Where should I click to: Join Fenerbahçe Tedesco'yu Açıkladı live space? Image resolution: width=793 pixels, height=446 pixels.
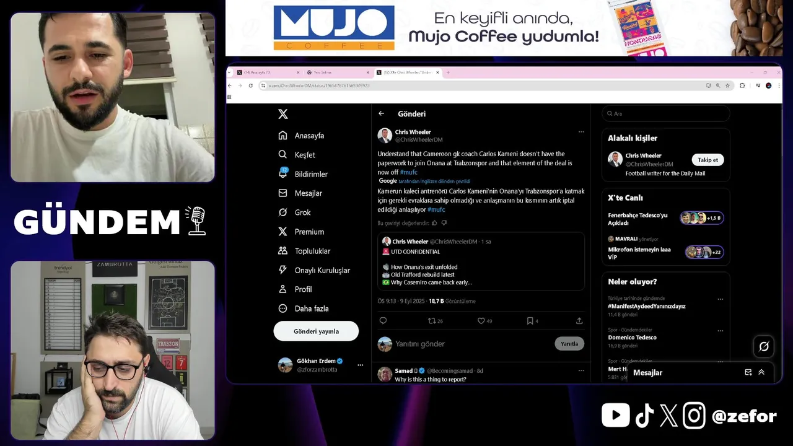coord(666,219)
